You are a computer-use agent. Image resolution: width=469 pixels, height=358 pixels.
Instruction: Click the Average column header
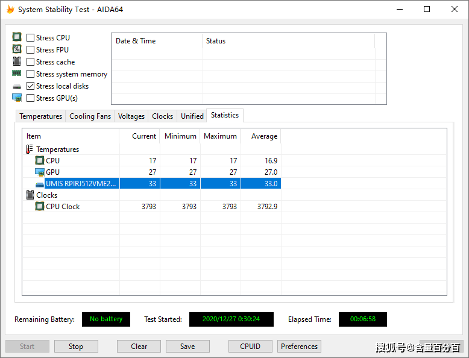tap(261, 136)
